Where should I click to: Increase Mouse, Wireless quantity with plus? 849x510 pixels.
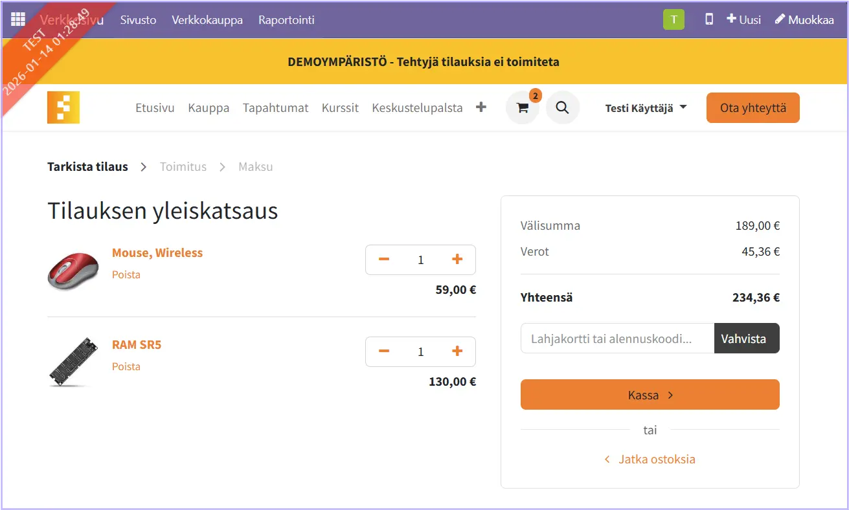[457, 260]
